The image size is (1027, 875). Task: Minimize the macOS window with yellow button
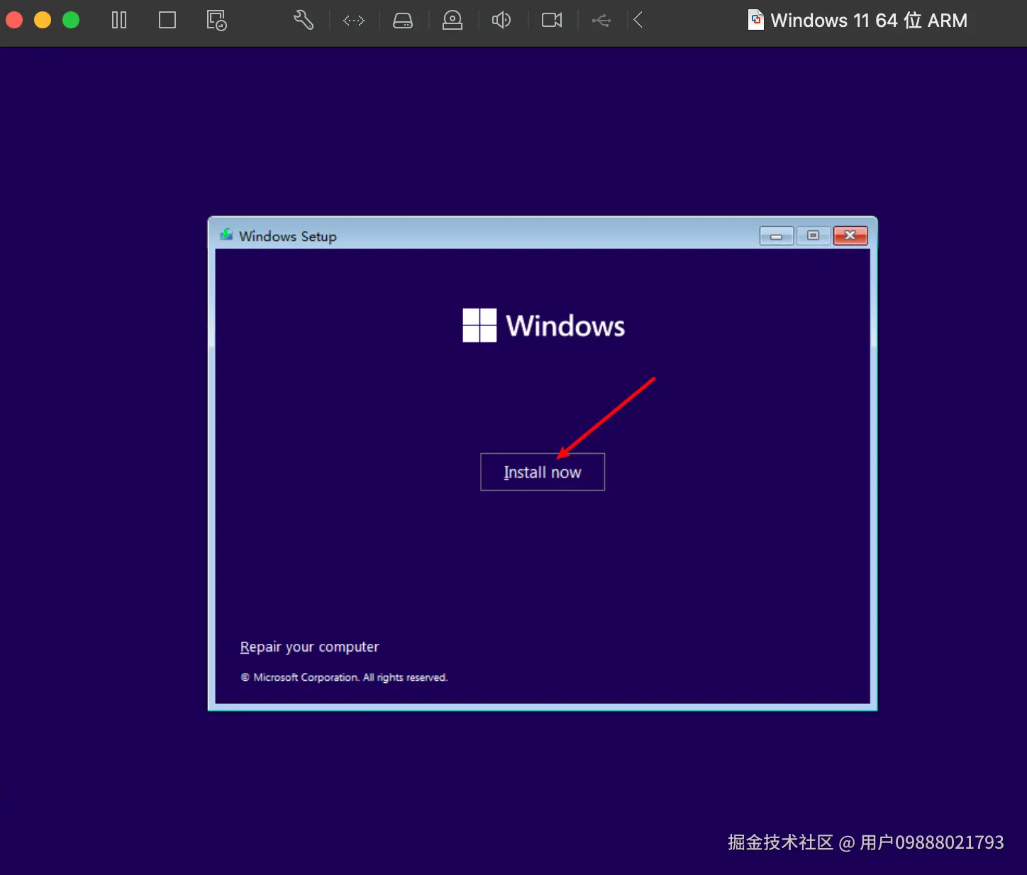point(43,20)
